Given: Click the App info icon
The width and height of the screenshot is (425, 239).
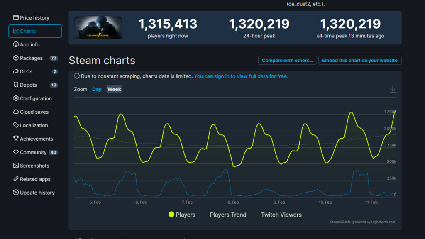Looking at the screenshot, I should point(16,45).
